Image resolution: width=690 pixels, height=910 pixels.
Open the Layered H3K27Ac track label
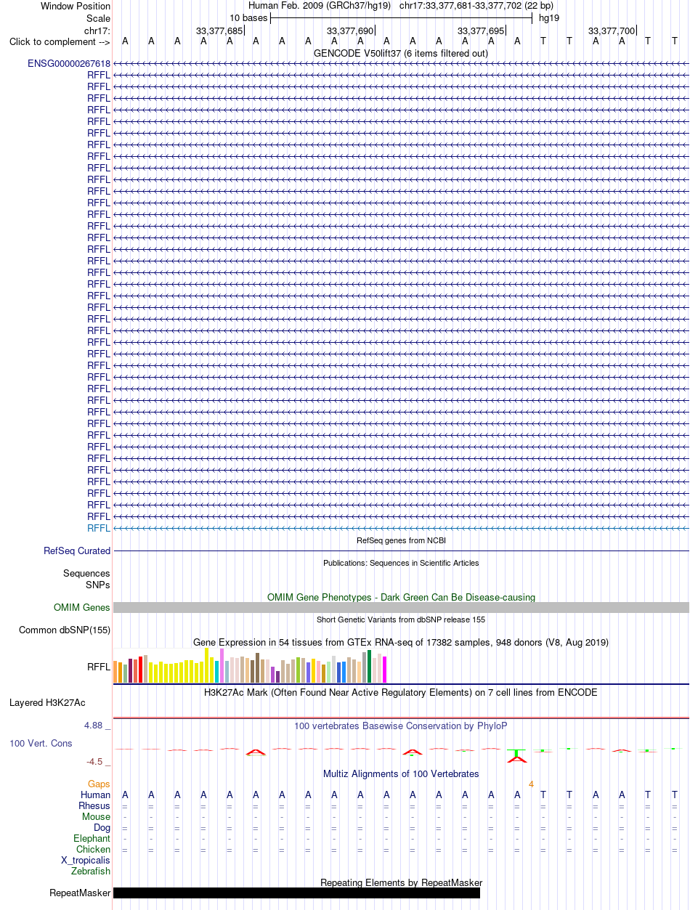click(x=47, y=703)
